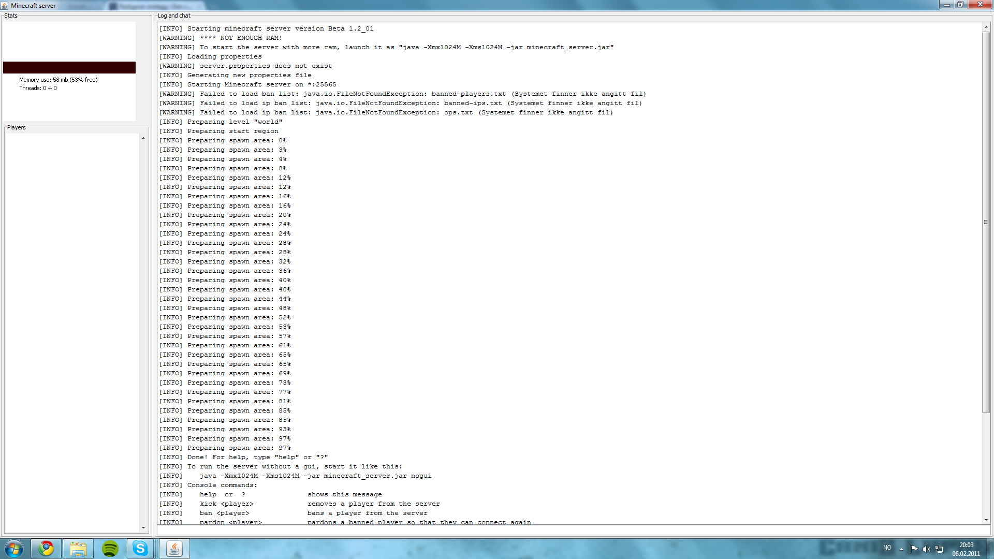Screen dimensions: 994x559
Task: Launch Google Chrome from the taskbar
Action: (x=46, y=549)
